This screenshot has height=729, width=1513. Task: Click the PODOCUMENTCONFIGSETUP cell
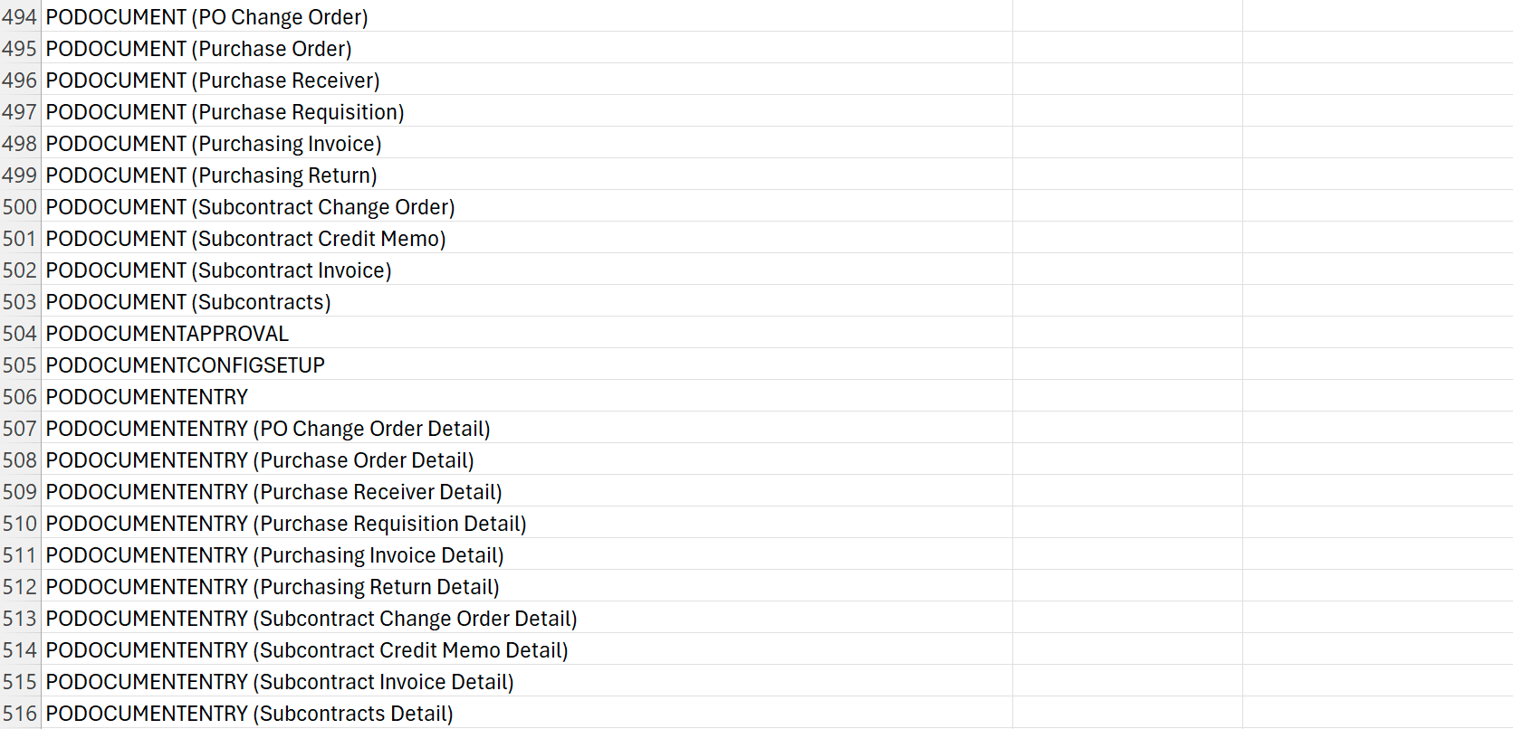click(527, 364)
